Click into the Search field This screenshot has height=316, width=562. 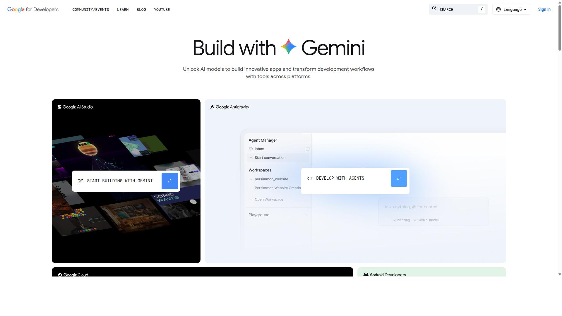click(x=458, y=9)
